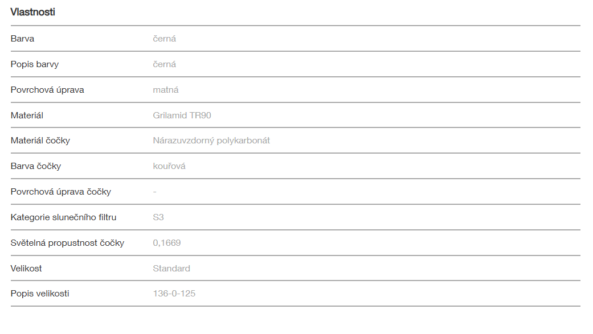Select the Grilamid TR90 value

[182, 116]
